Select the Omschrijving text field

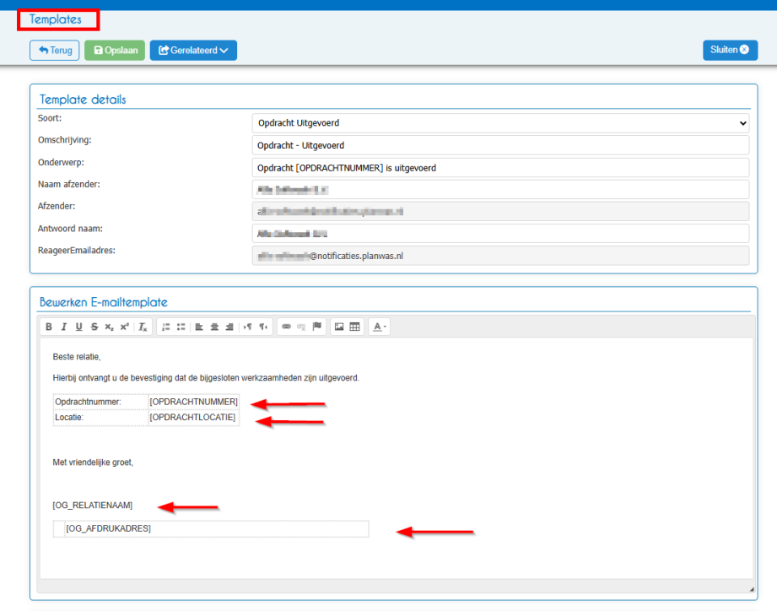500,145
